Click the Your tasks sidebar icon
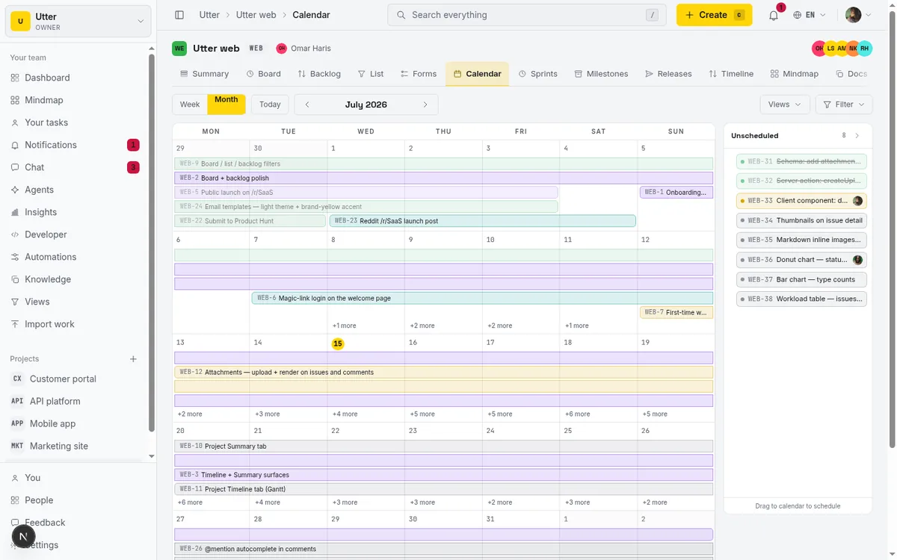The height and width of the screenshot is (560, 897). 15,122
